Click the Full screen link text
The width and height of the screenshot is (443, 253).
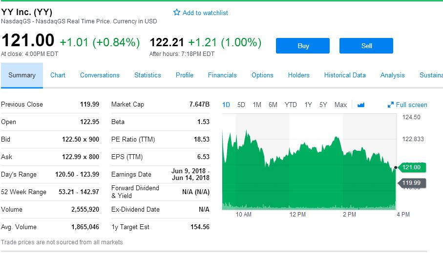[x=411, y=105]
